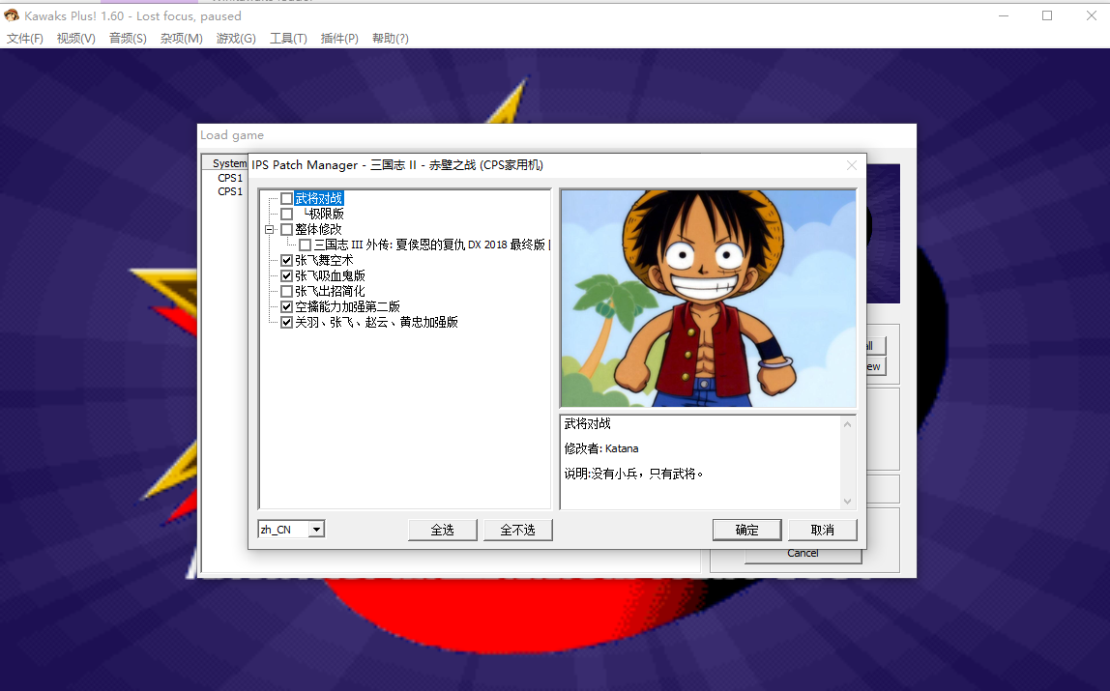
Task: Click the 全不选 button
Action: point(517,530)
